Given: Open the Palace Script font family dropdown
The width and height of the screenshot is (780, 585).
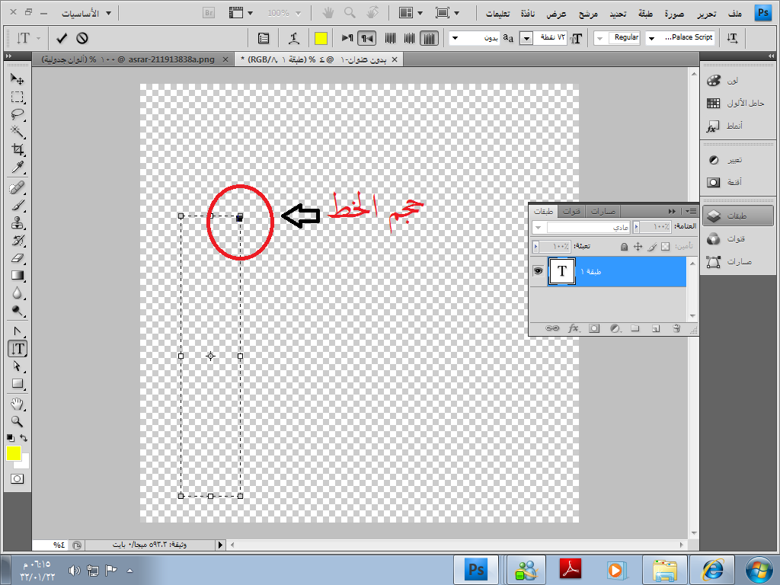Looking at the screenshot, I should 652,38.
